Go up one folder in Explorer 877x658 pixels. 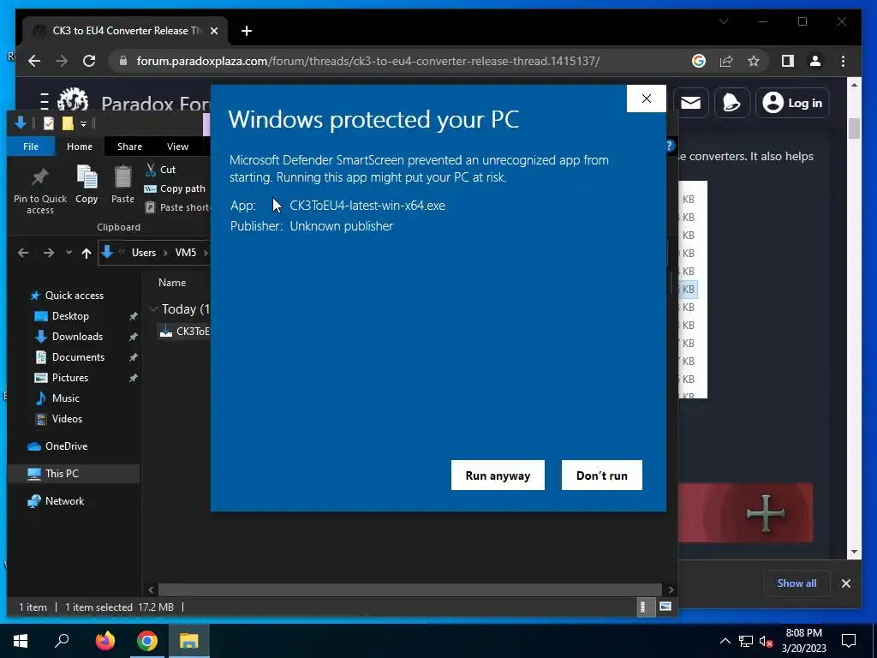tap(87, 253)
